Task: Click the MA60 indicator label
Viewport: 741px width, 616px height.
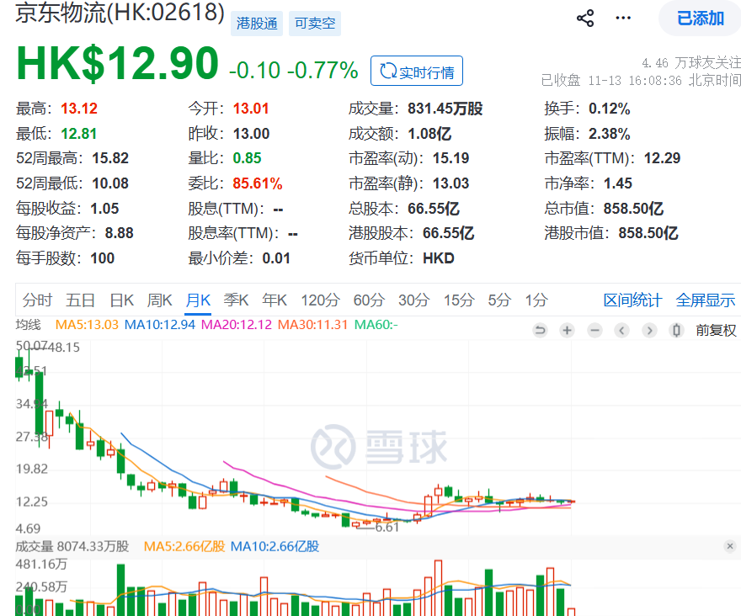Action: tap(376, 325)
